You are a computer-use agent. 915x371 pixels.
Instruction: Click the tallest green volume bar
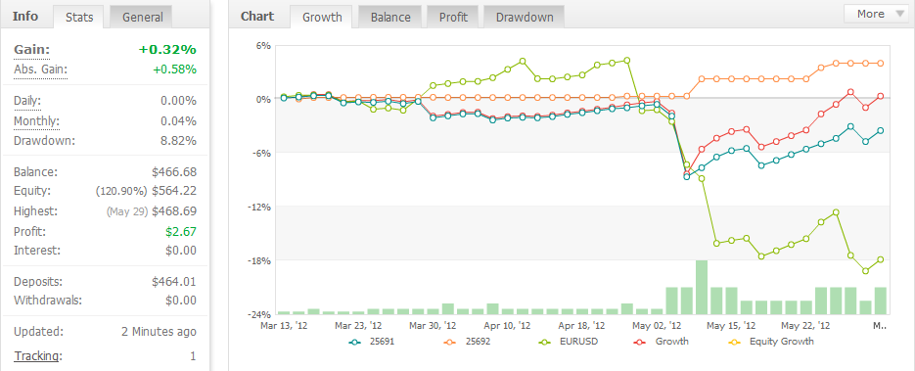(x=702, y=288)
